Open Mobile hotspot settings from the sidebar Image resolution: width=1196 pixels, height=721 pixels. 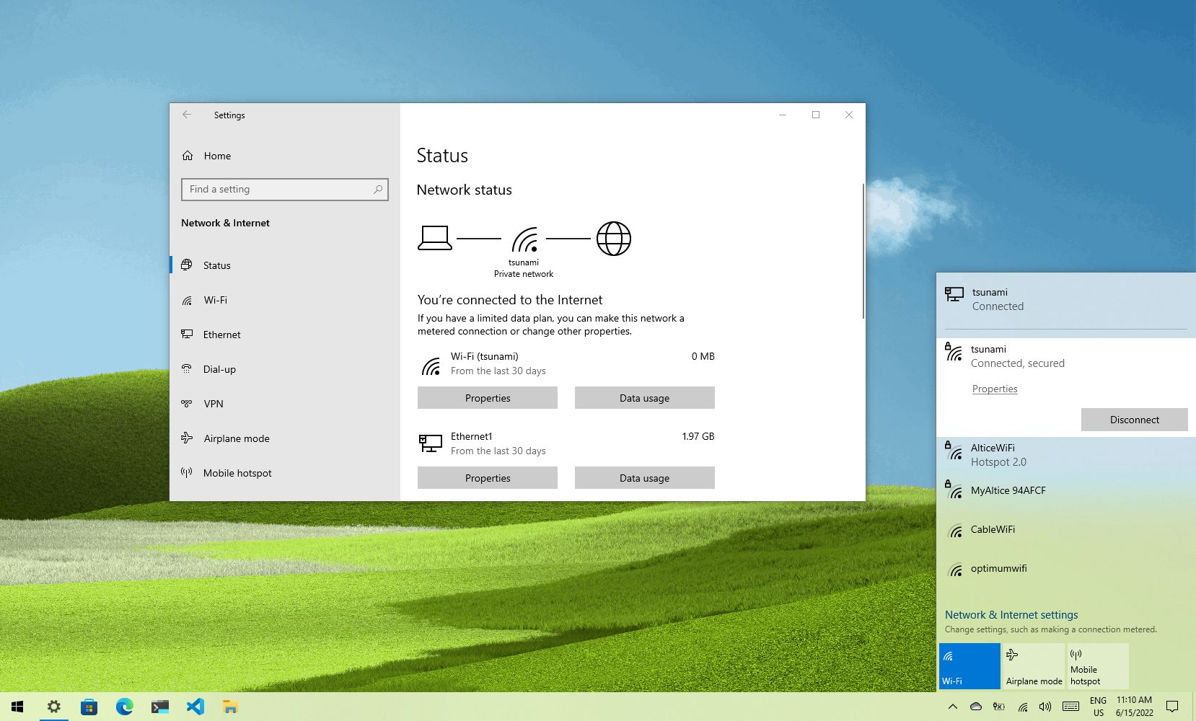click(x=237, y=473)
